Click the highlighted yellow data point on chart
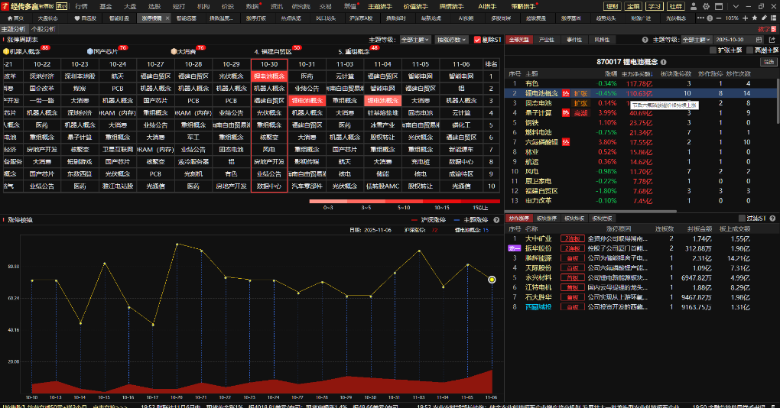780x408 pixels. click(492, 280)
